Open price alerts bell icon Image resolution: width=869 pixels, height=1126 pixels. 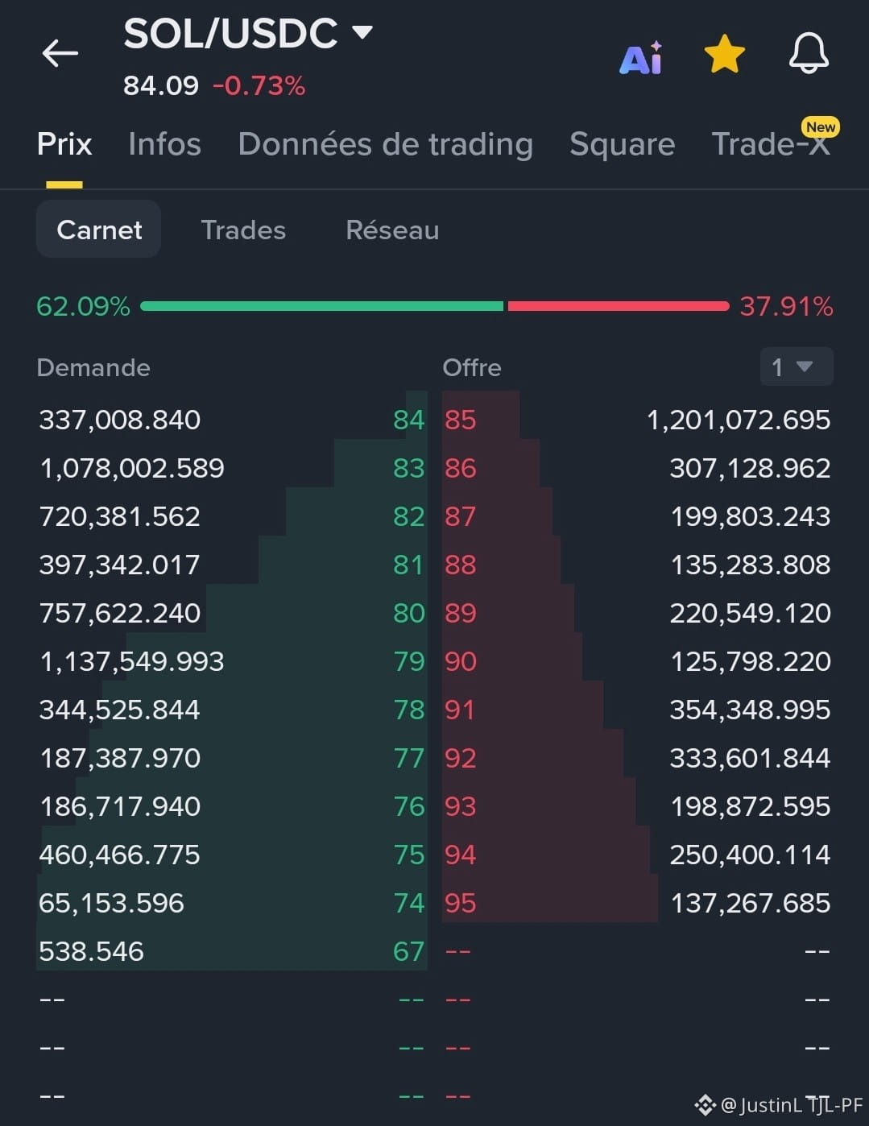click(809, 54)
